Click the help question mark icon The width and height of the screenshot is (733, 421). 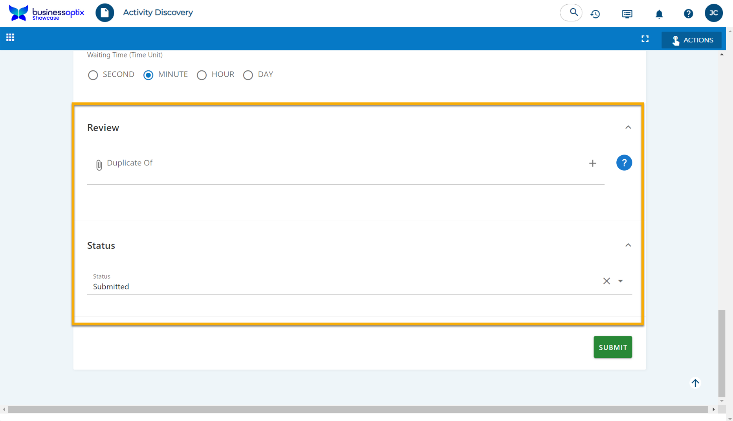click(688, 14)
